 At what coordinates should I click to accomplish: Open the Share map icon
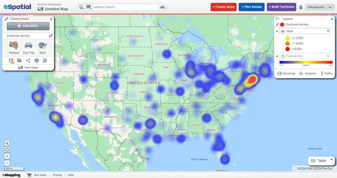(28, 60)
